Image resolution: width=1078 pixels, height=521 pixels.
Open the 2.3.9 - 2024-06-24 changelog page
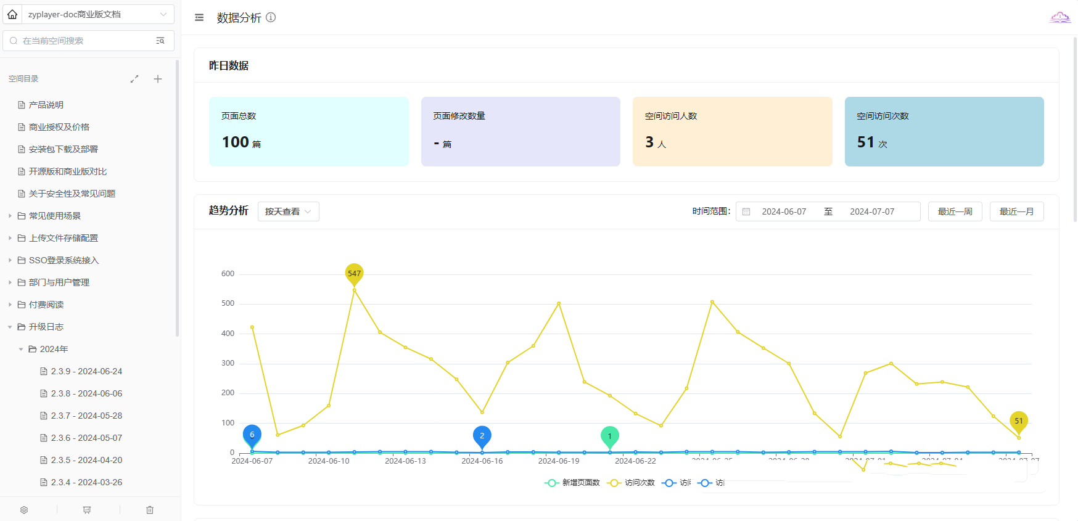pos(86,371)
